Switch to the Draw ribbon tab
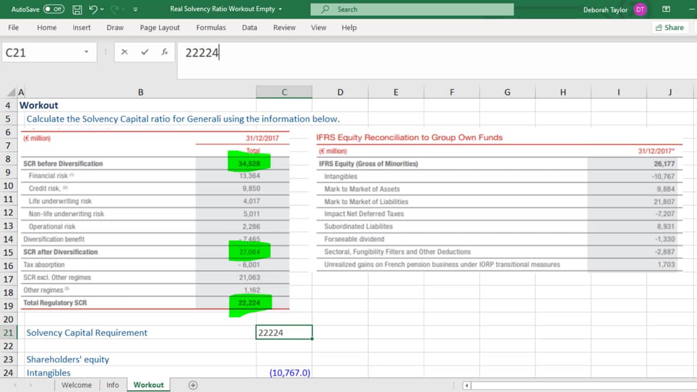This screenshot has width=697, height=392. [115, 27]
